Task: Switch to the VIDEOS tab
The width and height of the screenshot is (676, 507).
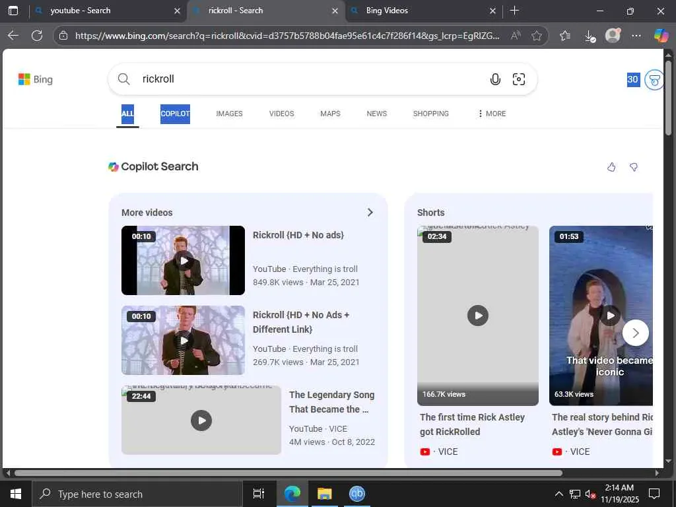Action: pyautogui.click(x=281, y=114)
